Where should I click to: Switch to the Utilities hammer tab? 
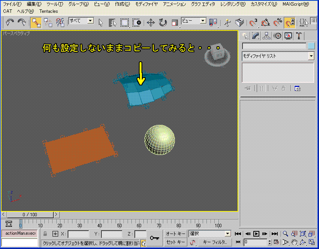pos(299,36)
